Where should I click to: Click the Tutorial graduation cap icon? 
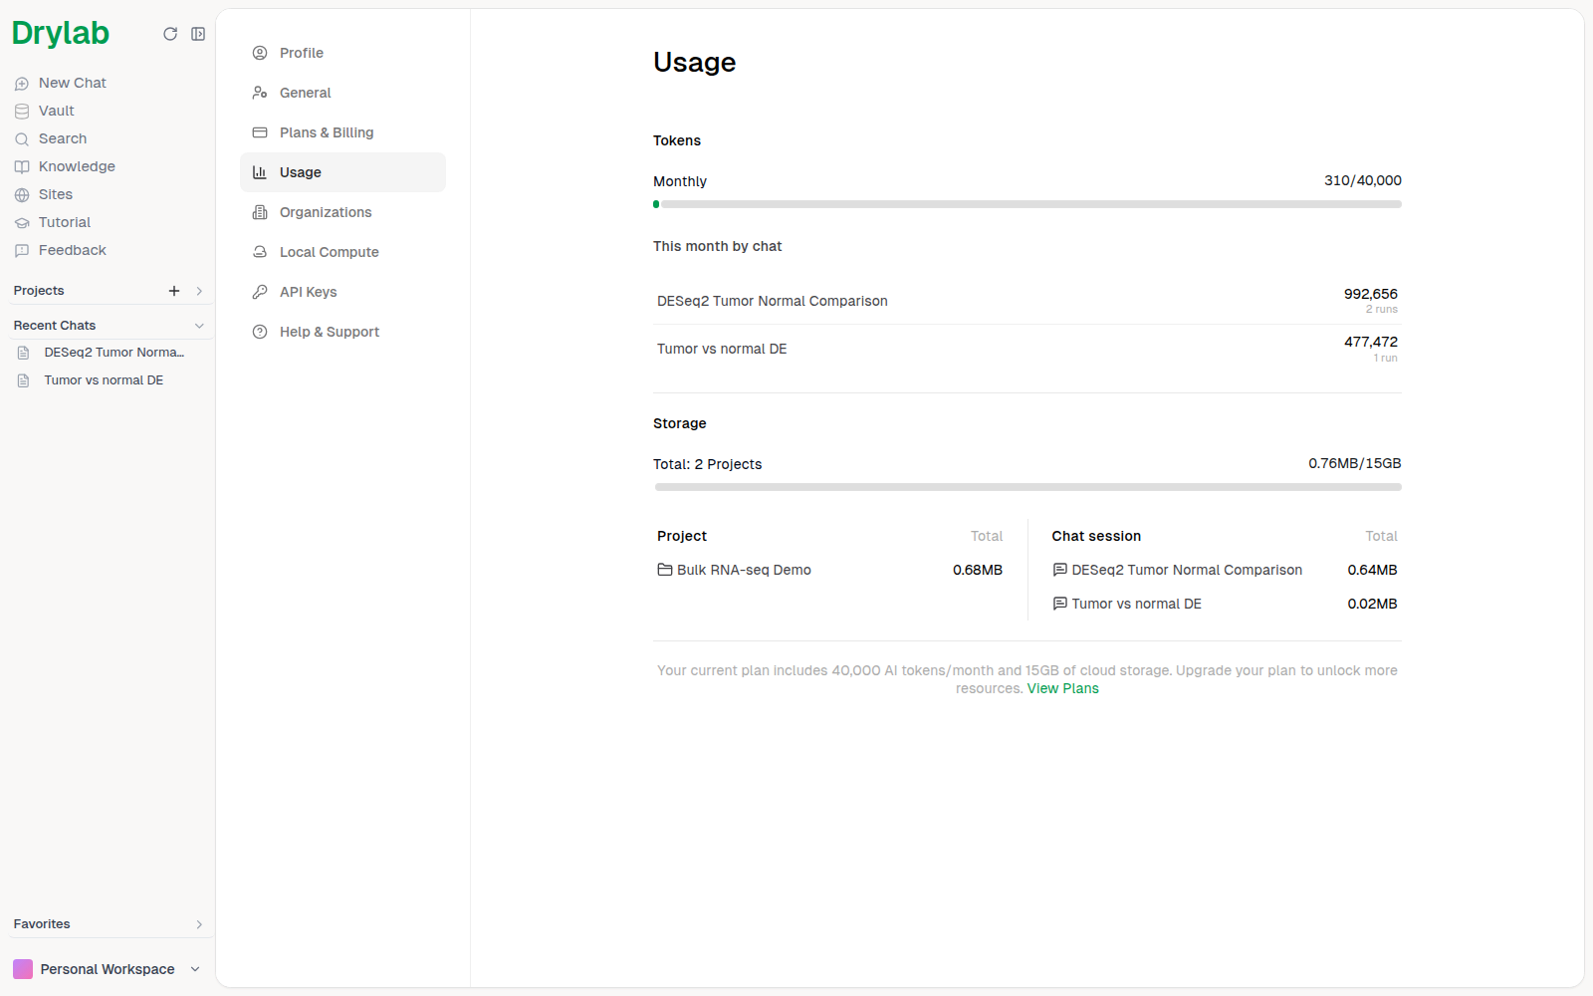tap(22, 223)
